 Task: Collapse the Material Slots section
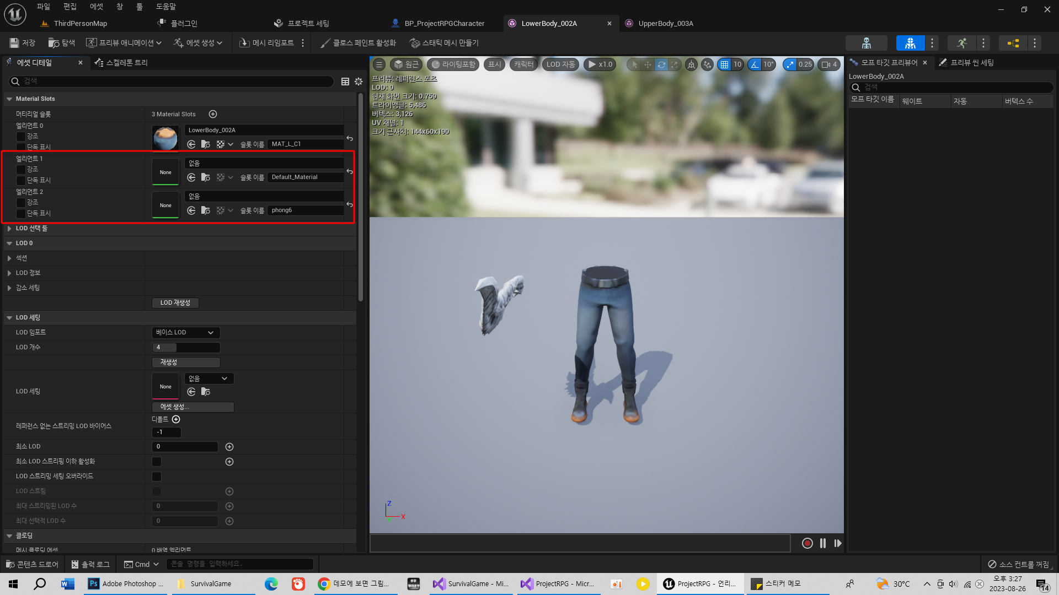coord(9,99)
